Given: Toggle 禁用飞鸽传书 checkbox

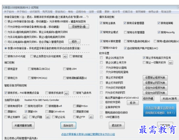Looking at the screenshot, I should [x=75, y=93].
